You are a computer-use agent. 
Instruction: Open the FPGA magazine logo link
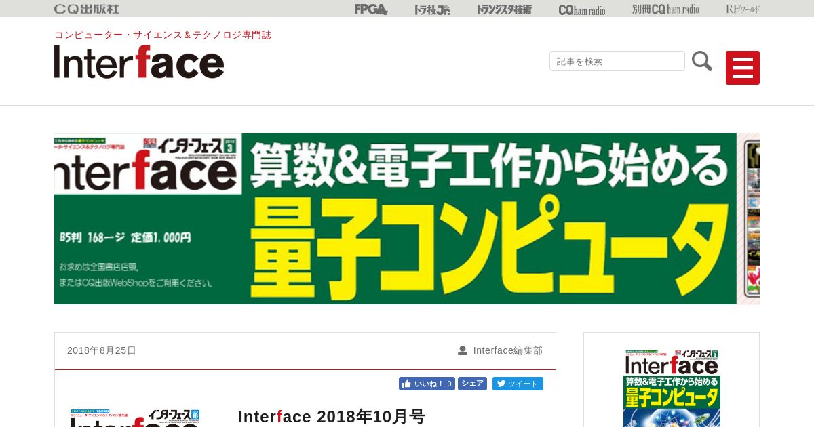(x=371, y=9)
